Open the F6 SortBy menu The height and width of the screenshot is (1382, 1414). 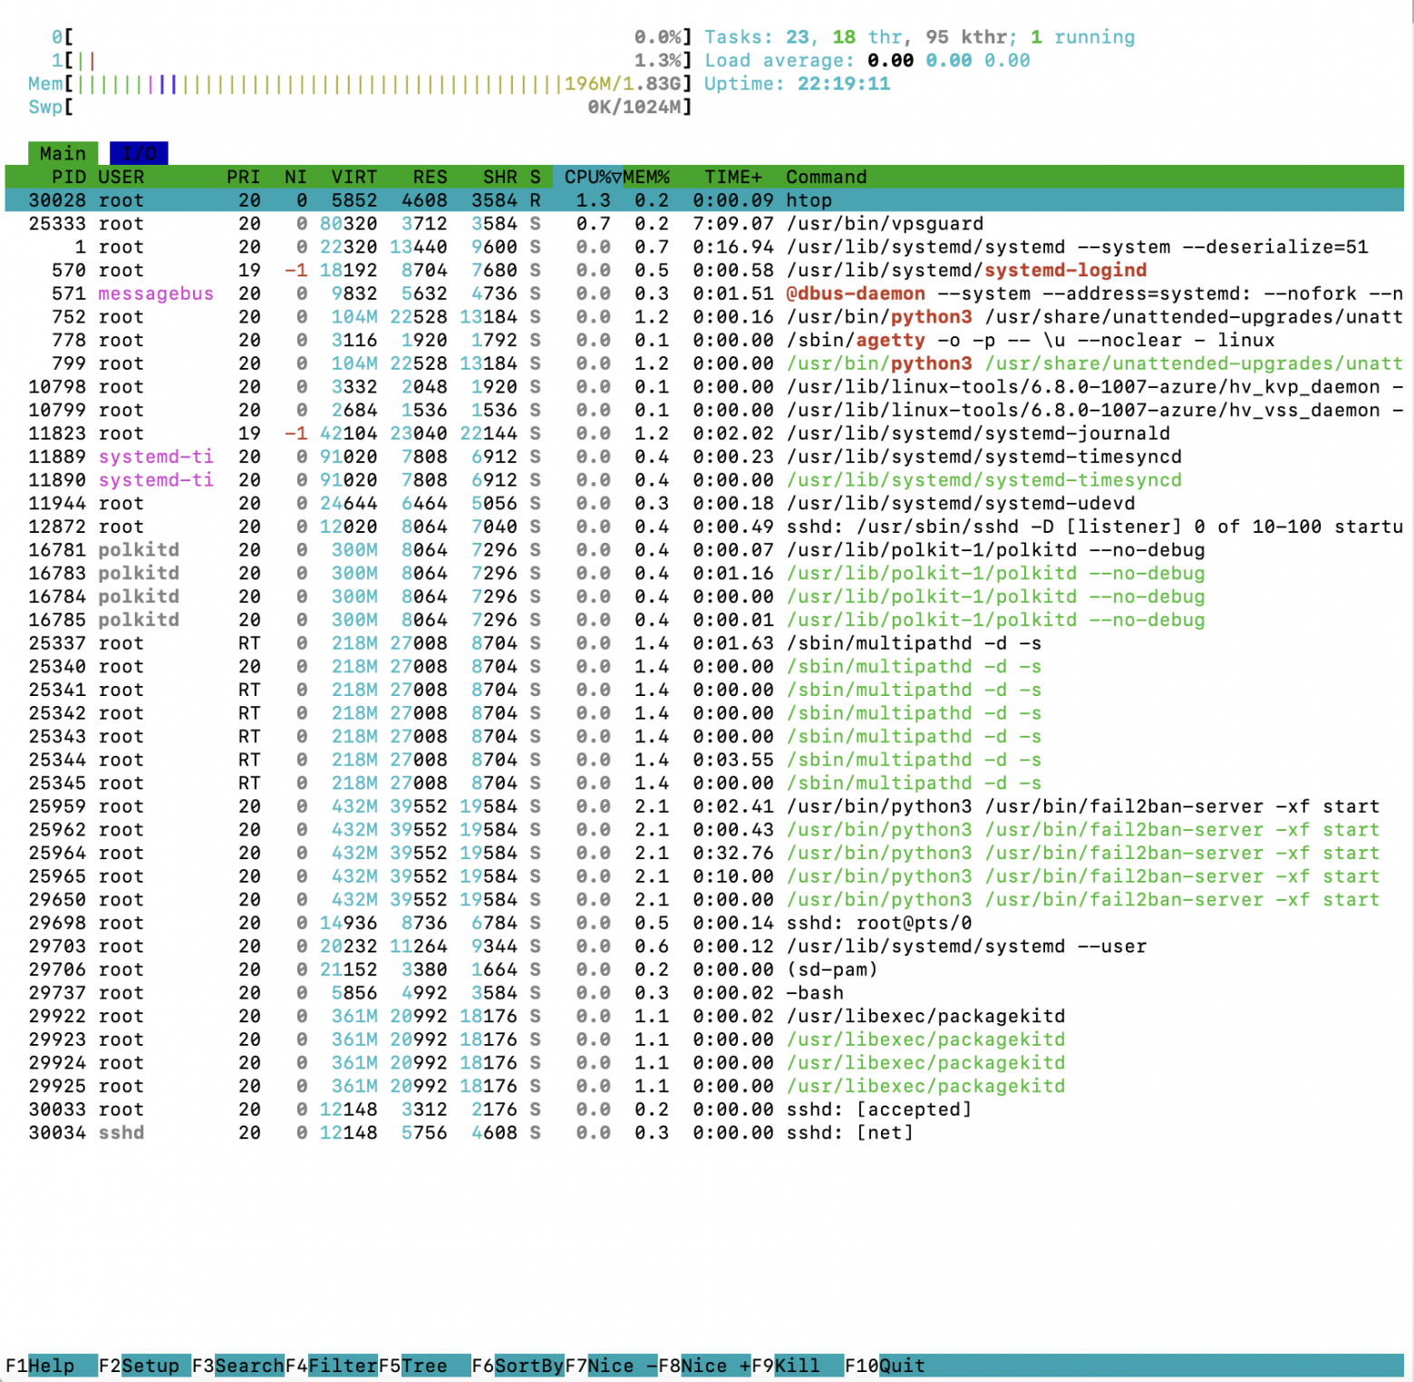[x=518, y=1366]
